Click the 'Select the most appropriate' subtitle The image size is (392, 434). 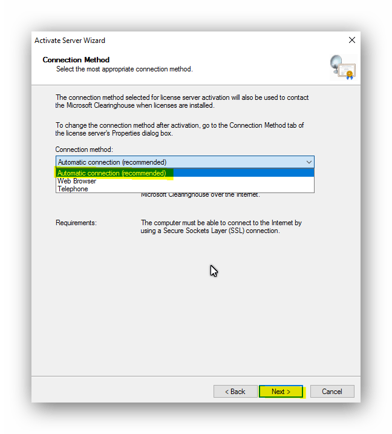tap(124, 69)
